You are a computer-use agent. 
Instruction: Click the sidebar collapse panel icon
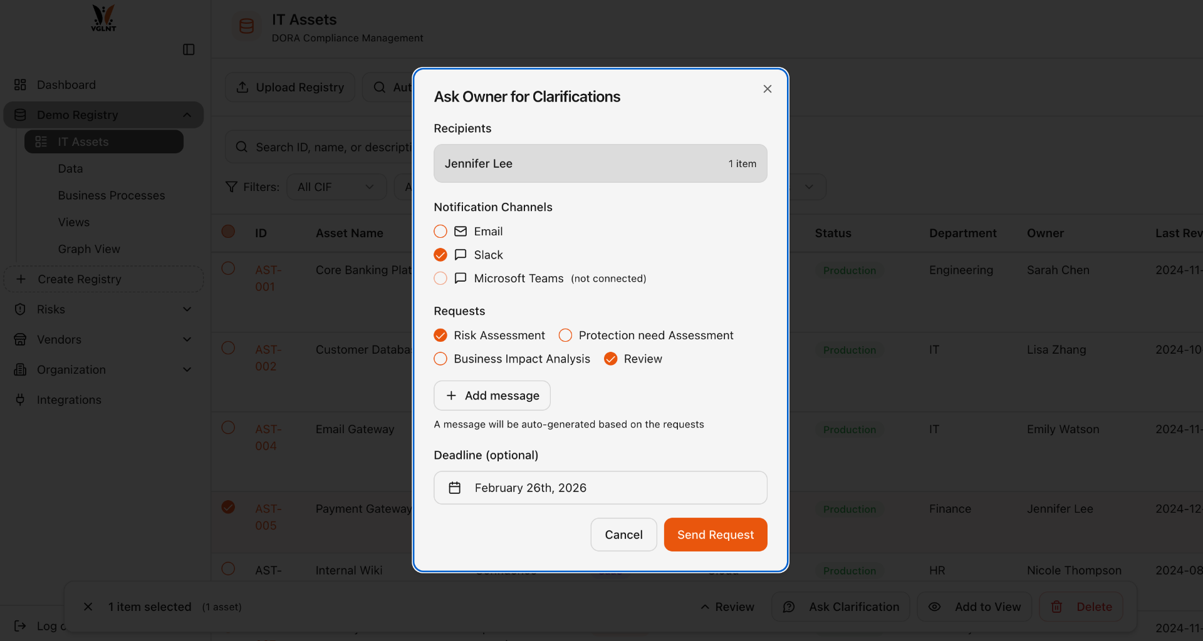pyautogui.click(x=189, y=49)
